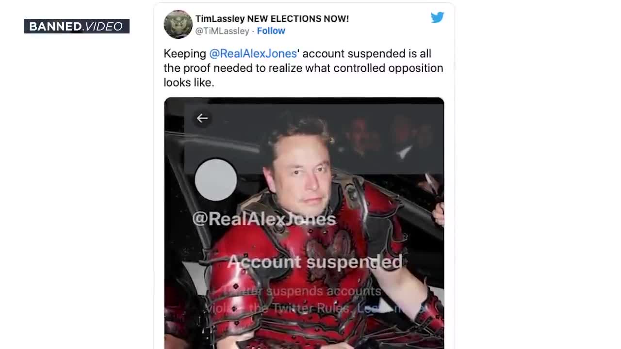Click the Learn more link in suspended notice
The image size is (621, 349).
click(391, 308)
